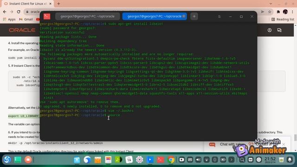297x167 pixels.
Task: Click the 21:52 clock in the dock
Action: [x=270, y=160]
